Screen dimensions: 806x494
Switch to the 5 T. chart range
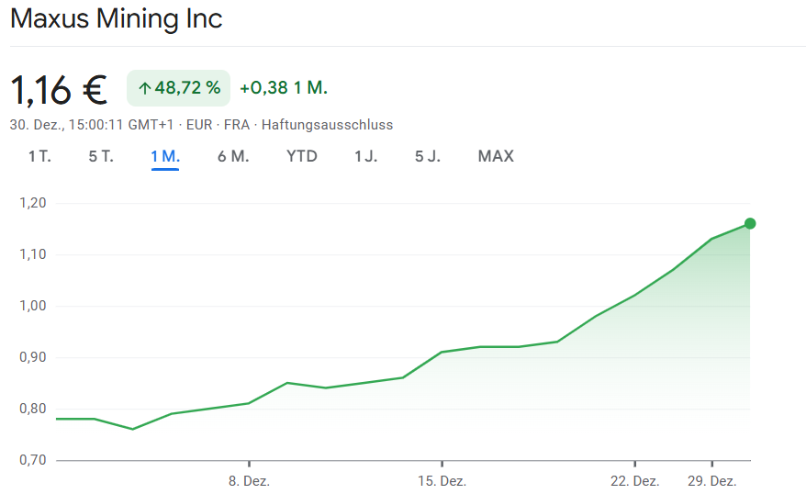click(x=101, y=156)
